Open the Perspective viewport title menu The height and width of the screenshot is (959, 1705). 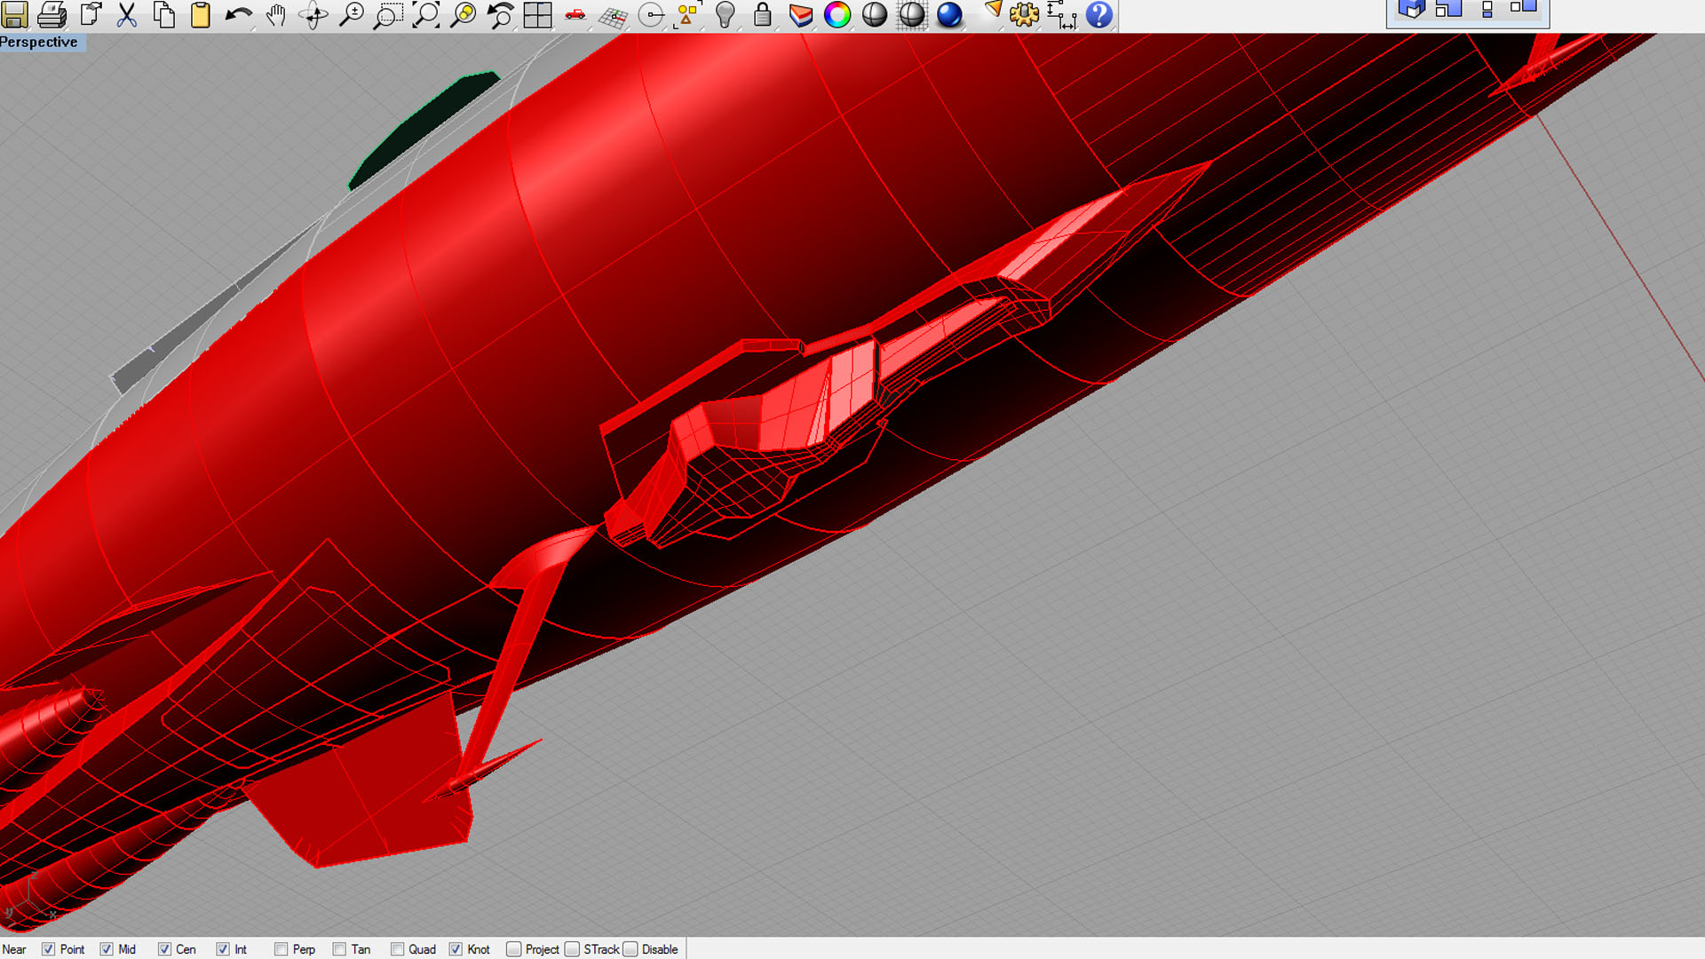[x=39, y=43]
